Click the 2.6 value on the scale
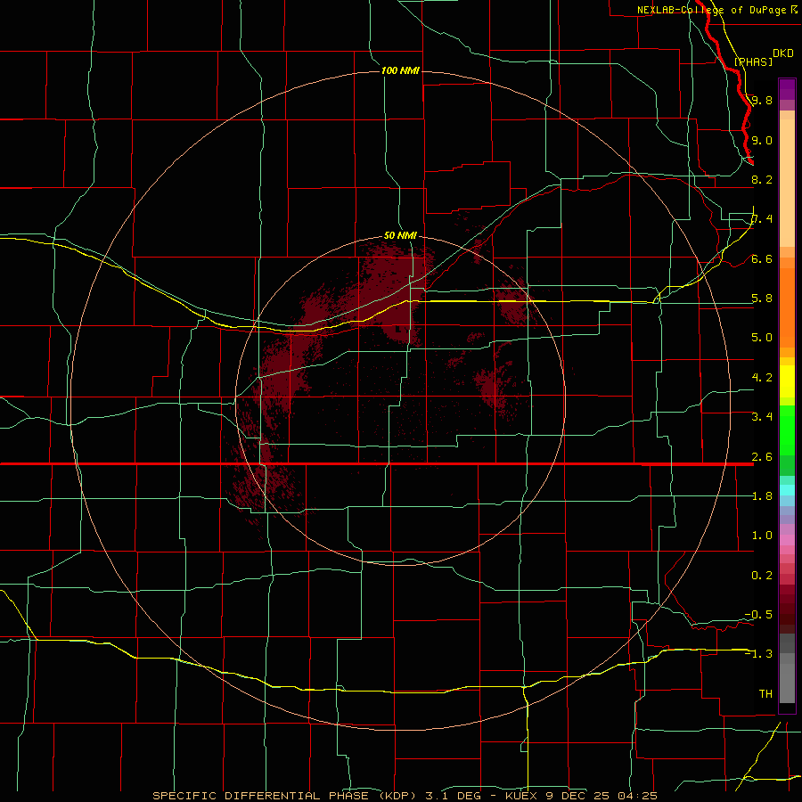802x802 pixels. (x=762, y=457)
